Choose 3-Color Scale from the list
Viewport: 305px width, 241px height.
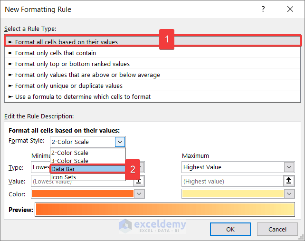pyautogui.click(x=70, y=161)
